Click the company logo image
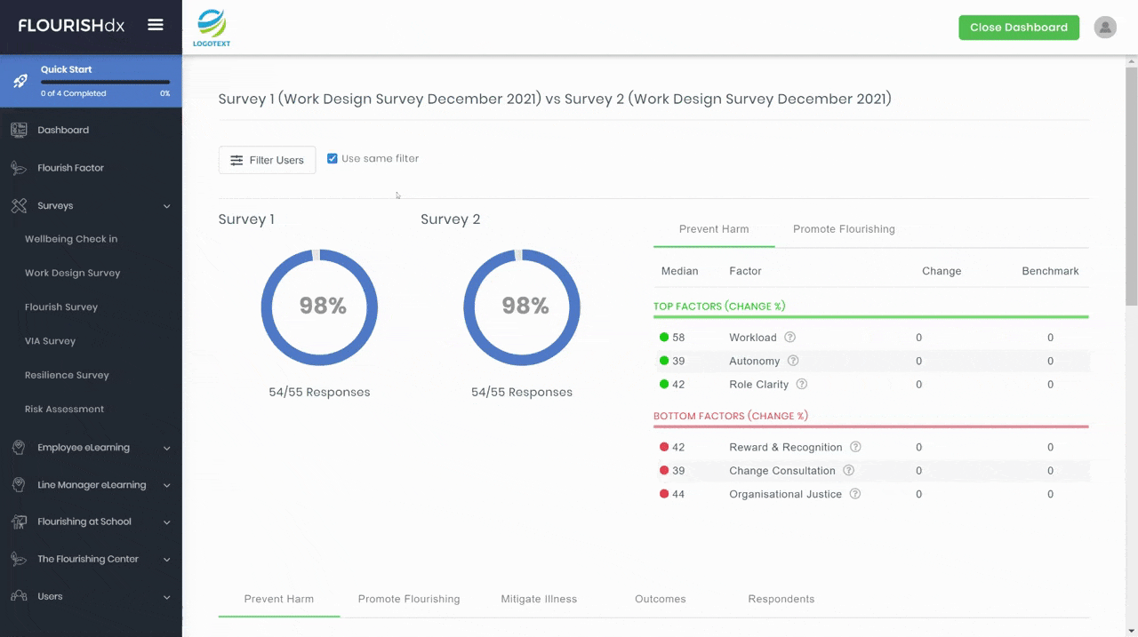 point(212,28)
